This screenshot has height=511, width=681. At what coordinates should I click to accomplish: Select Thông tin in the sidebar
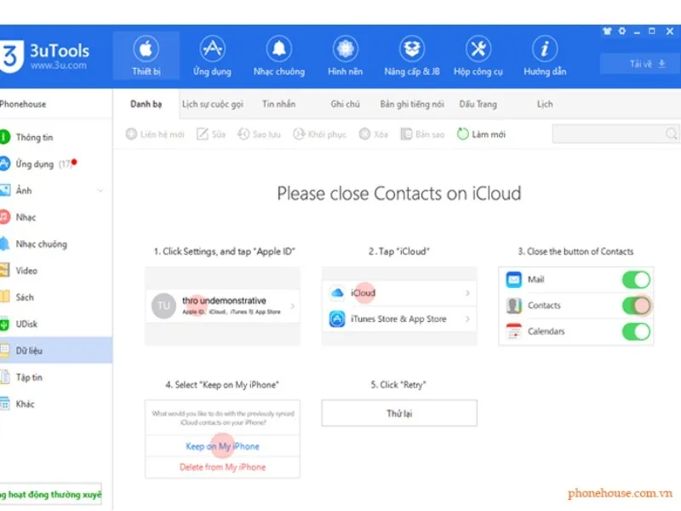click(x=56, y=137)
